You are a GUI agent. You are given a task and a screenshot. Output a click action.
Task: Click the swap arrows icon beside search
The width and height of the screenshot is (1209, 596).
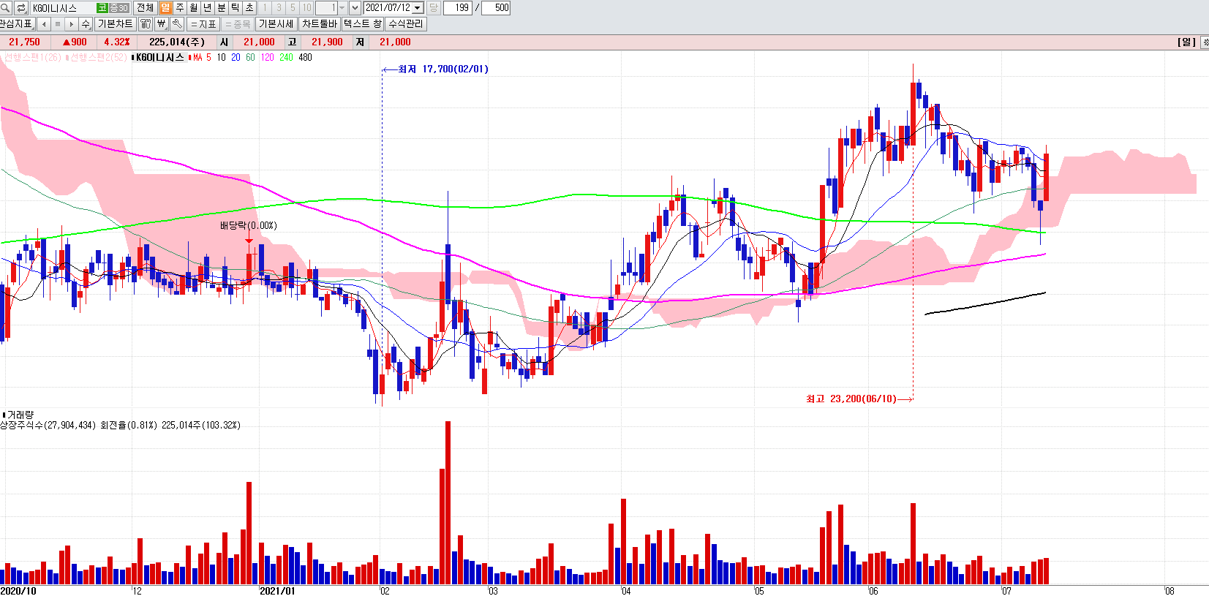point(21,8)
